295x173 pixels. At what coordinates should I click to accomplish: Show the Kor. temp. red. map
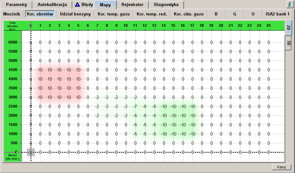click(x=152, y=14)
